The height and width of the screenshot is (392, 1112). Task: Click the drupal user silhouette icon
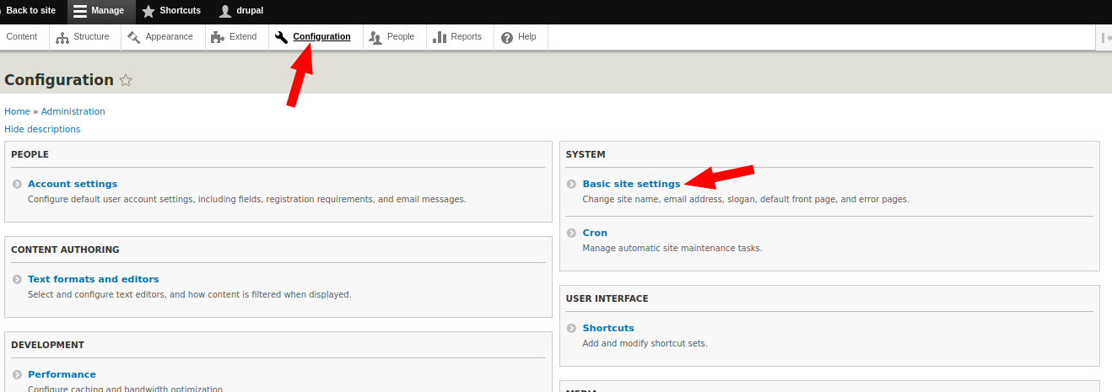pyautogui.click(x=224, y=11)
